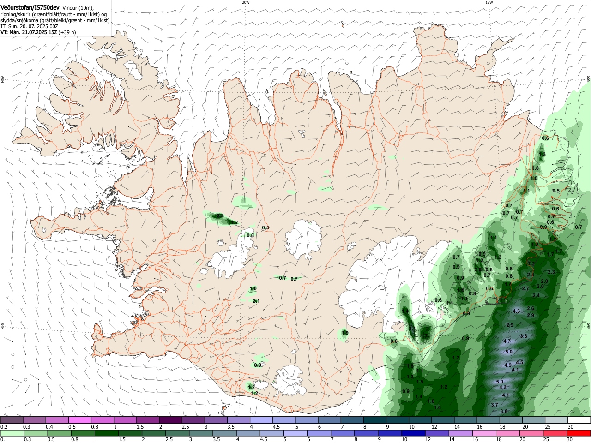Select the snow legend swatch labeled 0.2
Screen dimensions: 591x443
(11, 420)
